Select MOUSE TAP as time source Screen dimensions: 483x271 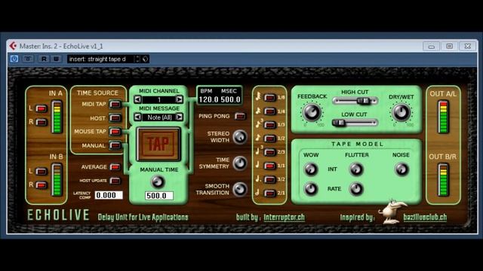pos(115,132)
